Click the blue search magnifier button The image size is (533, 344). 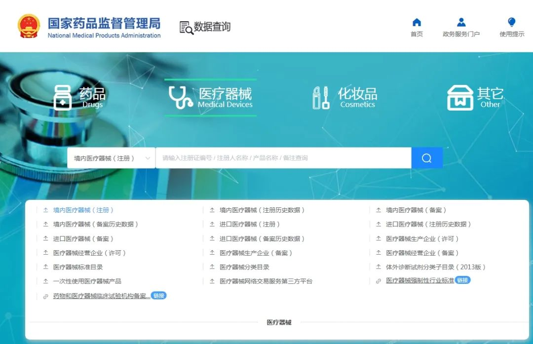click(426, 158)
